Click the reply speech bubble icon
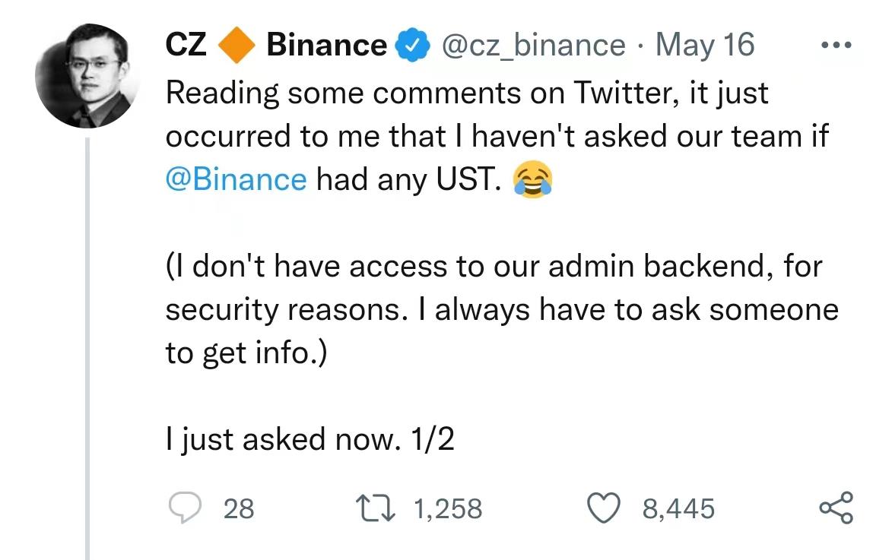This screenshot has height=560, width=892. (x=185, y=507)
